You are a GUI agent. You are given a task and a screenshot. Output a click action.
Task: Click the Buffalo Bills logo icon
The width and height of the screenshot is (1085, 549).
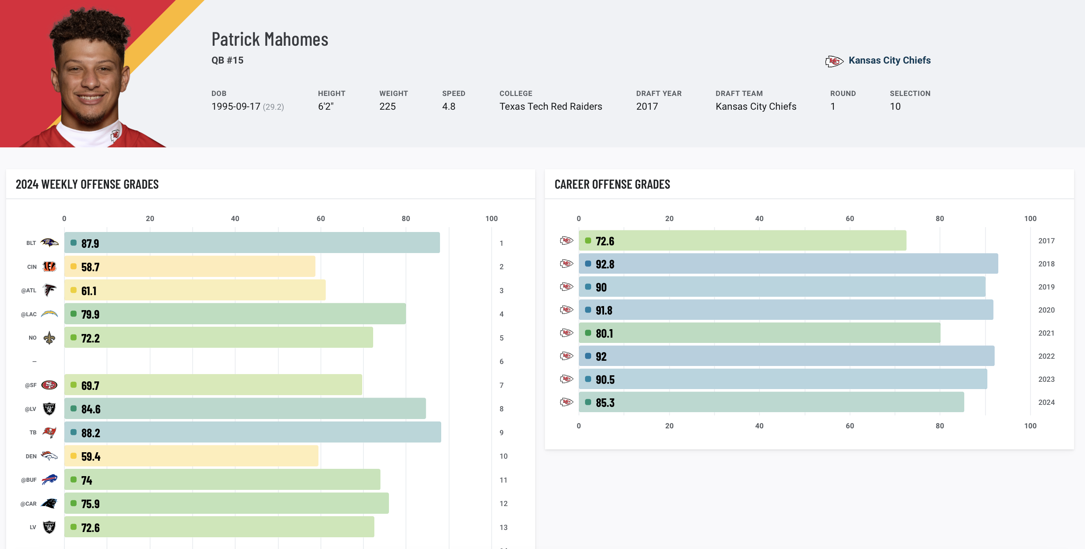coord(49,479)
